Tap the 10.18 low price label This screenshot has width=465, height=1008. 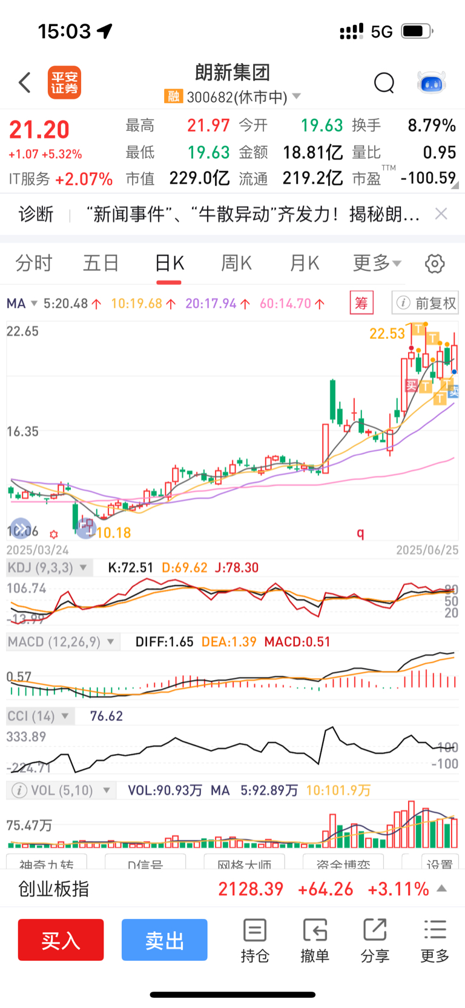[113, 533]
